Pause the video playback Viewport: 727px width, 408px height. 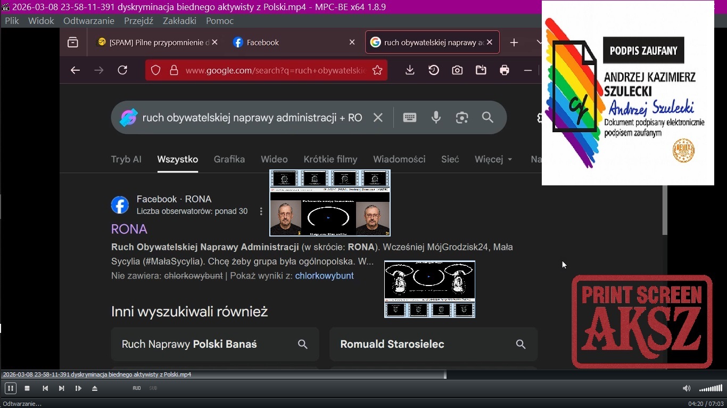pos(10,388)
